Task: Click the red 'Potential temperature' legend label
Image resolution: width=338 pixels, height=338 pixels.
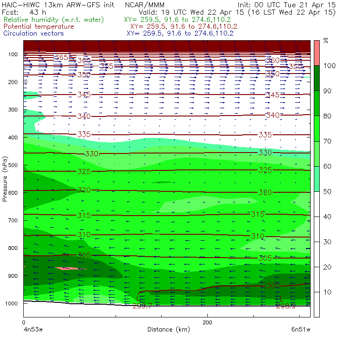Action: click(x=39, y=26)
